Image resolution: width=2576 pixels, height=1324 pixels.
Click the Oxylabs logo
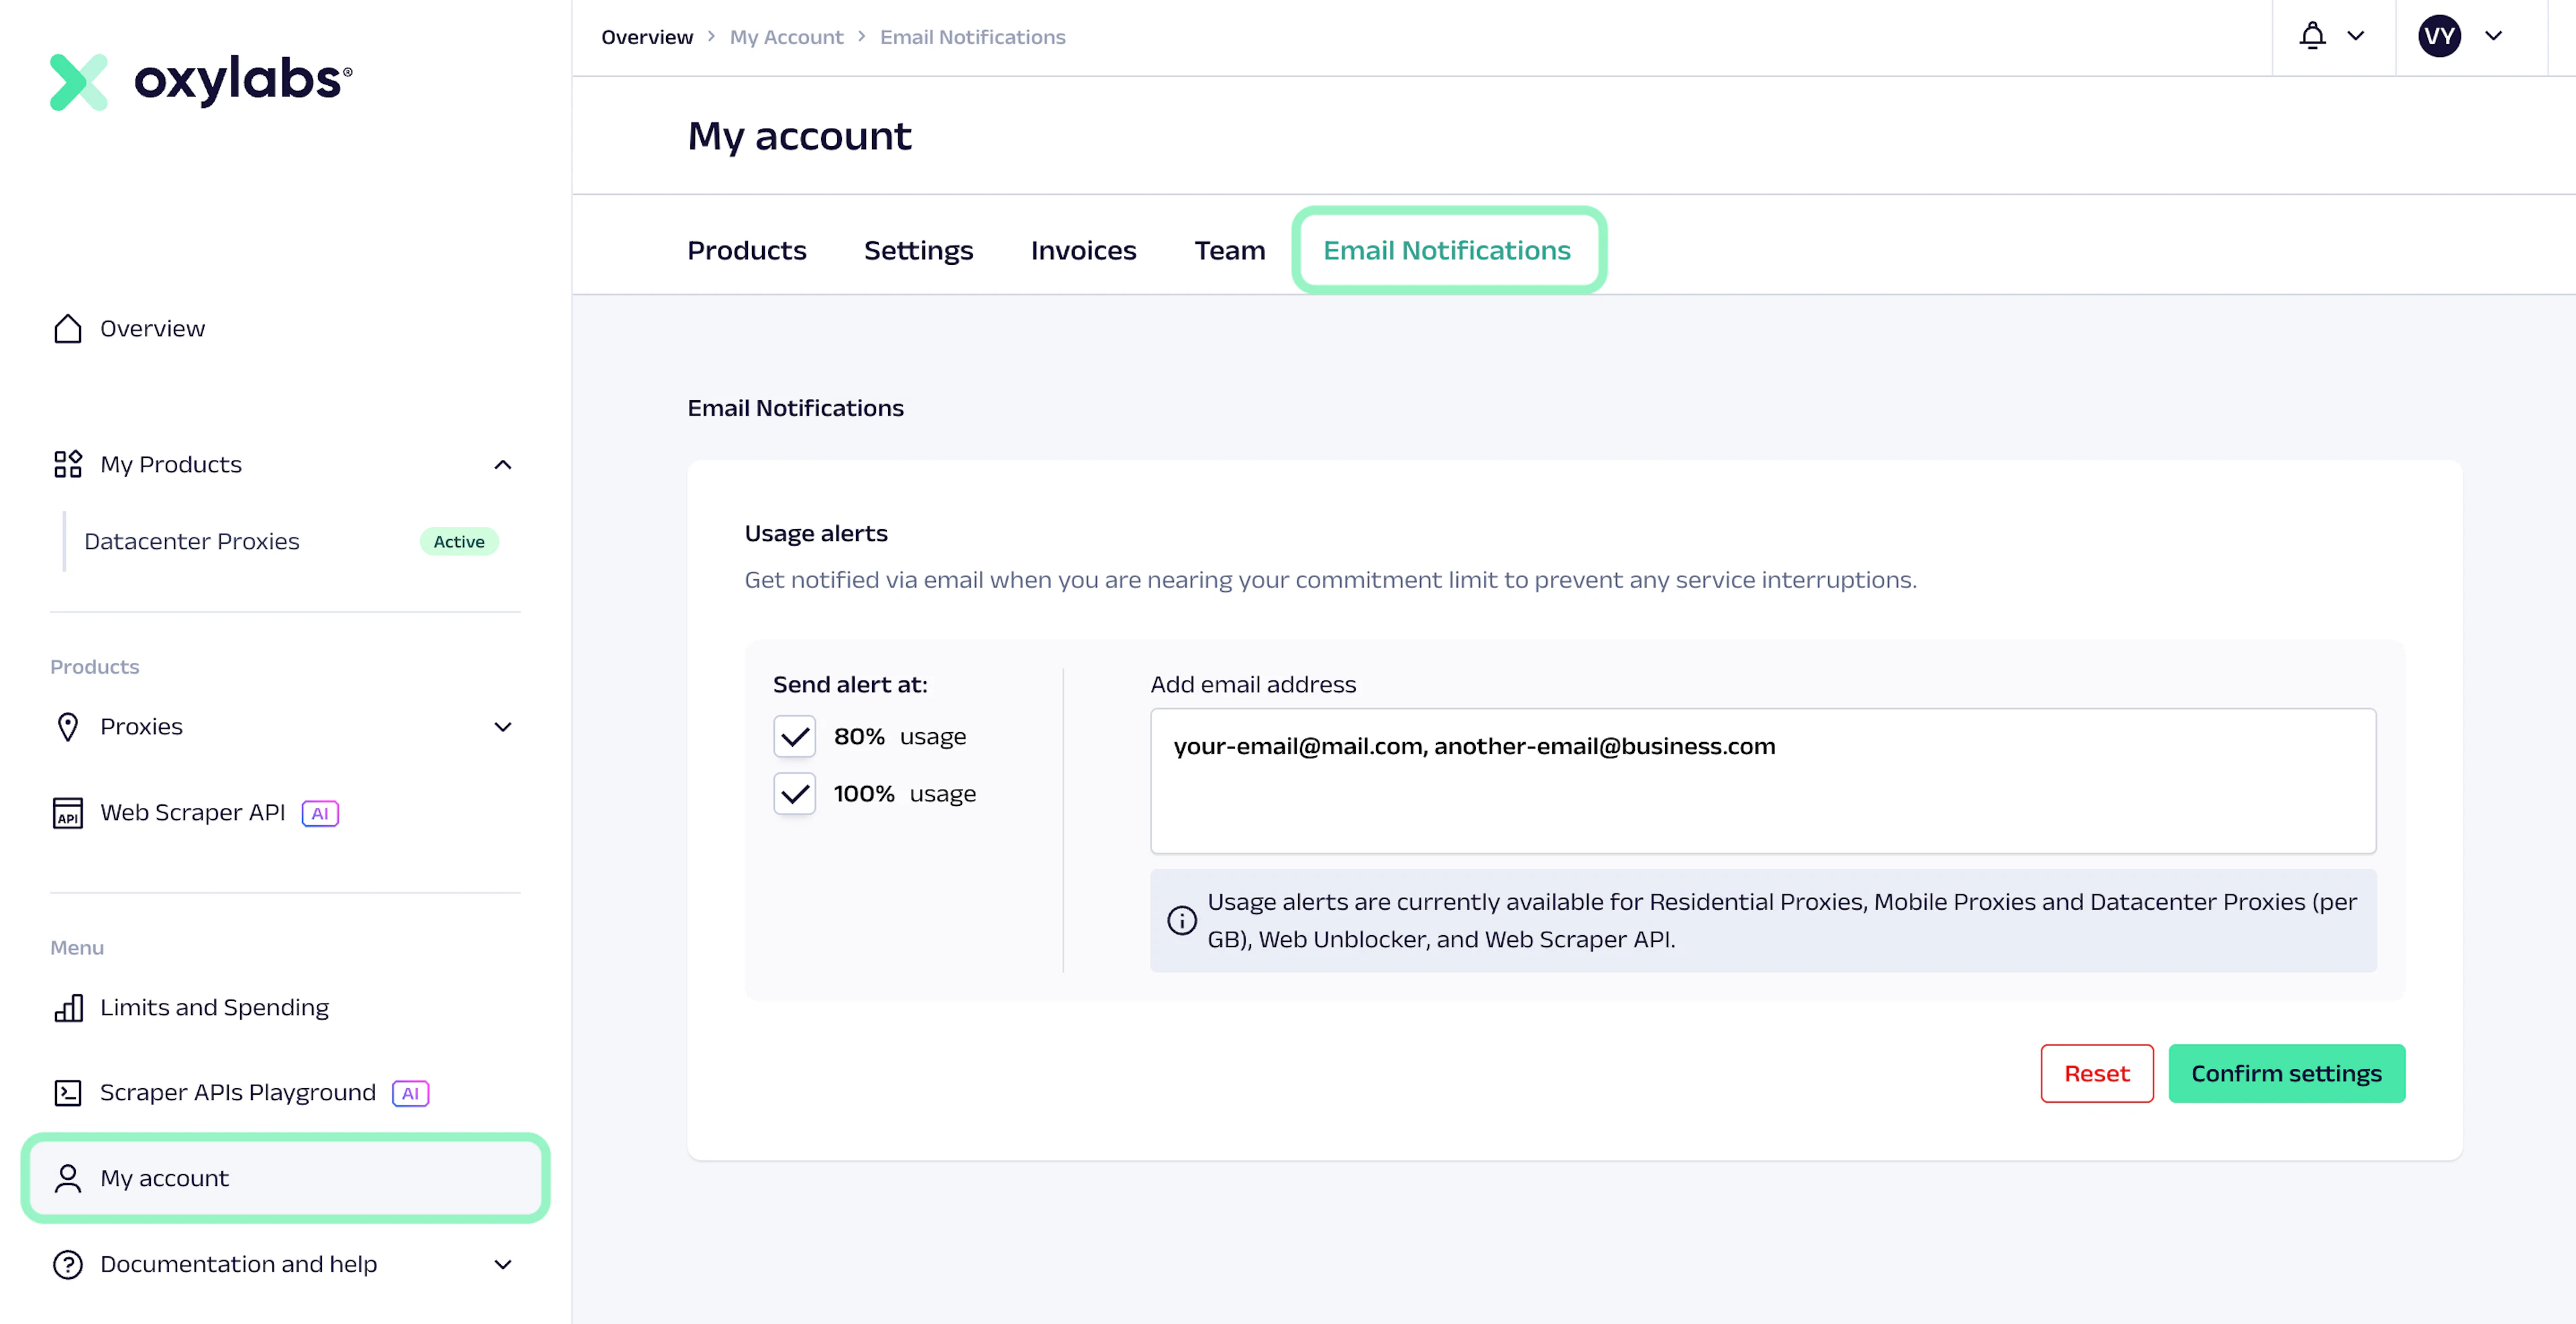pyautogui.click(x=201, y=81)
